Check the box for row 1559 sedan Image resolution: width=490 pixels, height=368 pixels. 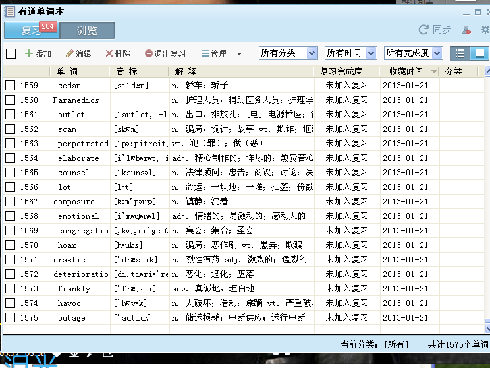[x=11, y=86]
